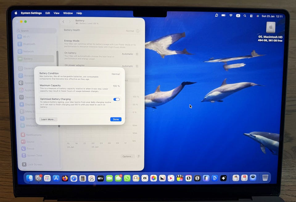Open FaceTime from the dock
The image size is (296, 202).
pyautogui.click(x=109, y=178)
